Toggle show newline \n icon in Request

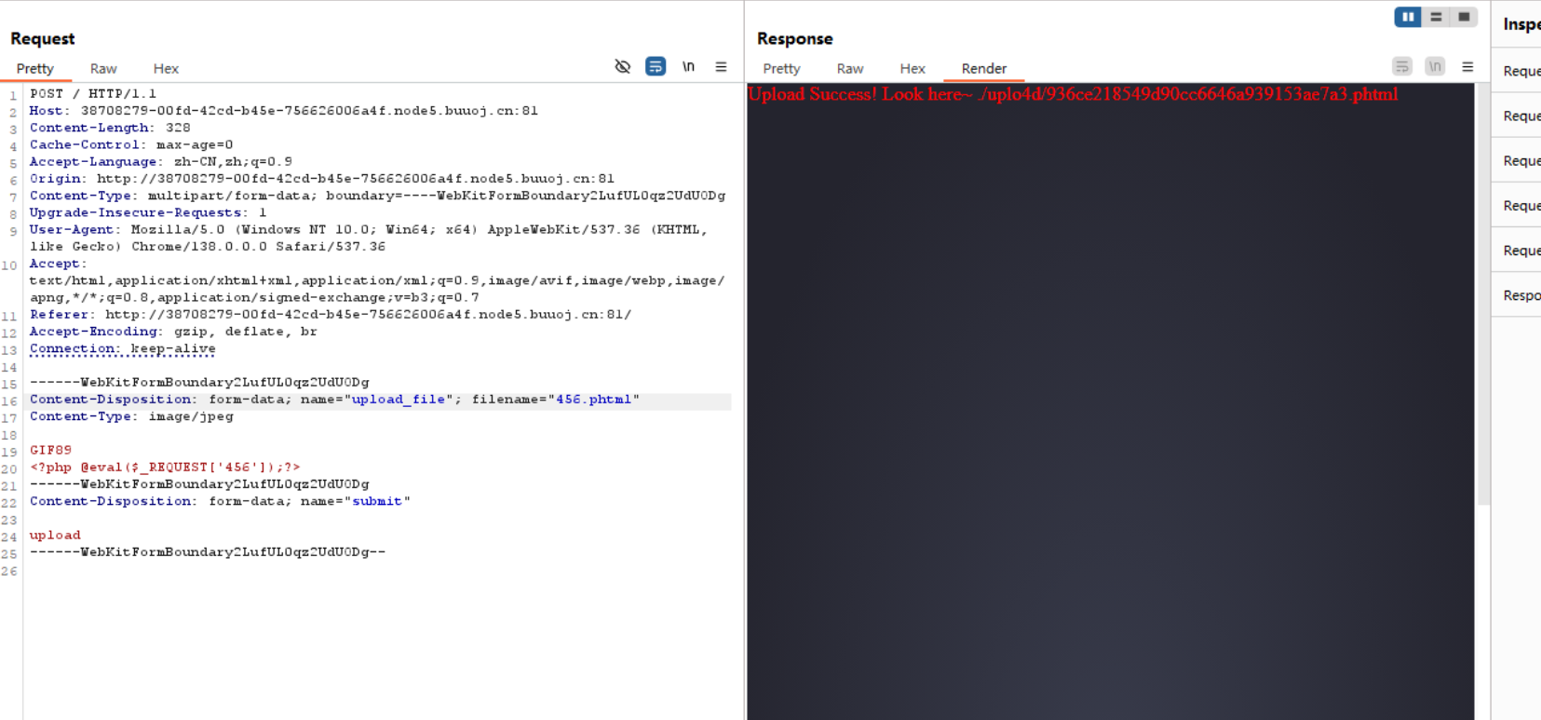pyautogui.click(x=688, y=67)
